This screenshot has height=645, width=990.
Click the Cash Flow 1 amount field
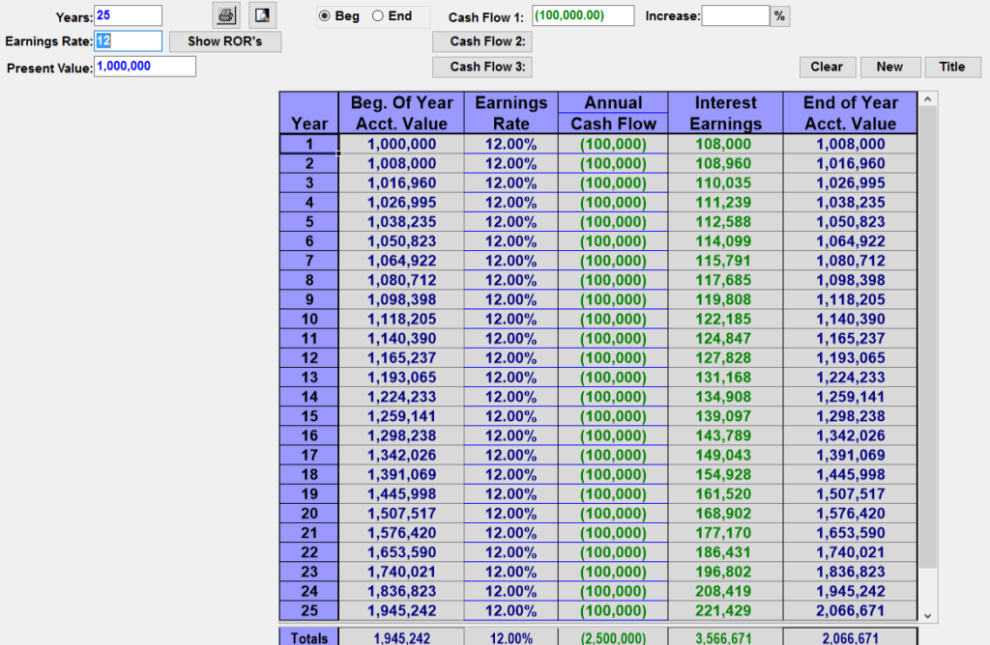583,15
